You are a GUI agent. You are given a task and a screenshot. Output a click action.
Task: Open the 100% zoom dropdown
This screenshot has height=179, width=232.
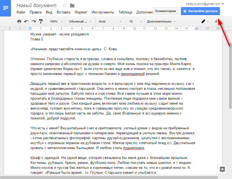coord(56,21)
